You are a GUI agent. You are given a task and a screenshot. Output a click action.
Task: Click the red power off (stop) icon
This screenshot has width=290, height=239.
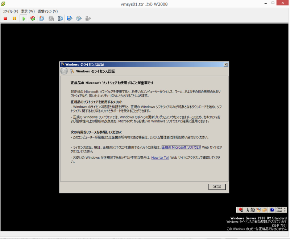(x=5, y=18)
